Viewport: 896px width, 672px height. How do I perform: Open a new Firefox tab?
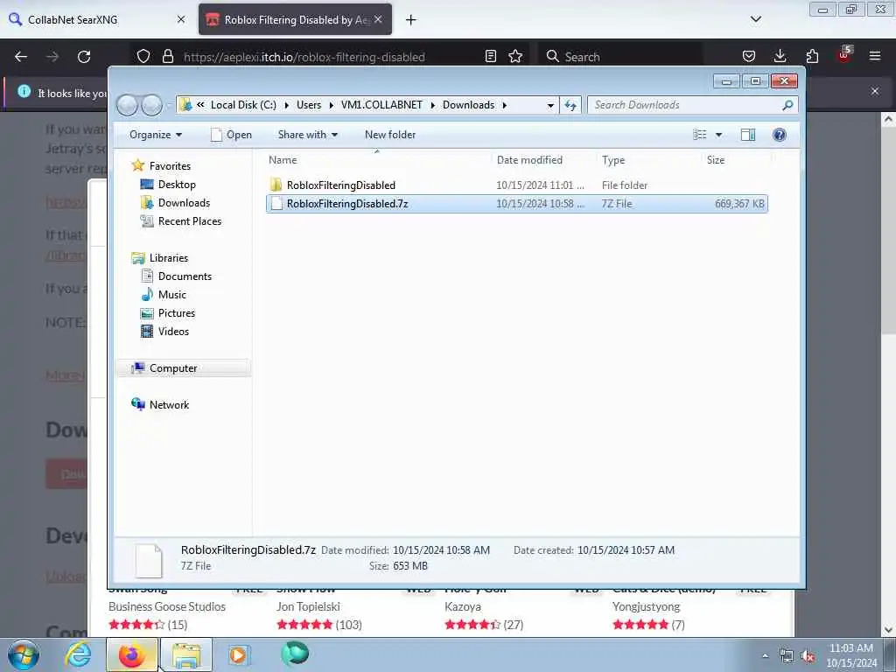pos(411,20)
